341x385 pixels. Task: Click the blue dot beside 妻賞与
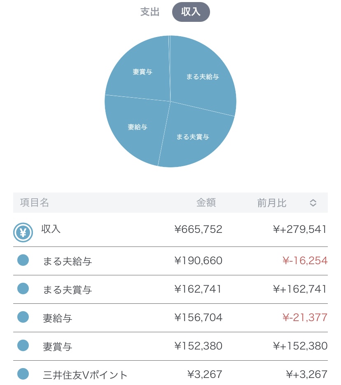tap(23, 346)
